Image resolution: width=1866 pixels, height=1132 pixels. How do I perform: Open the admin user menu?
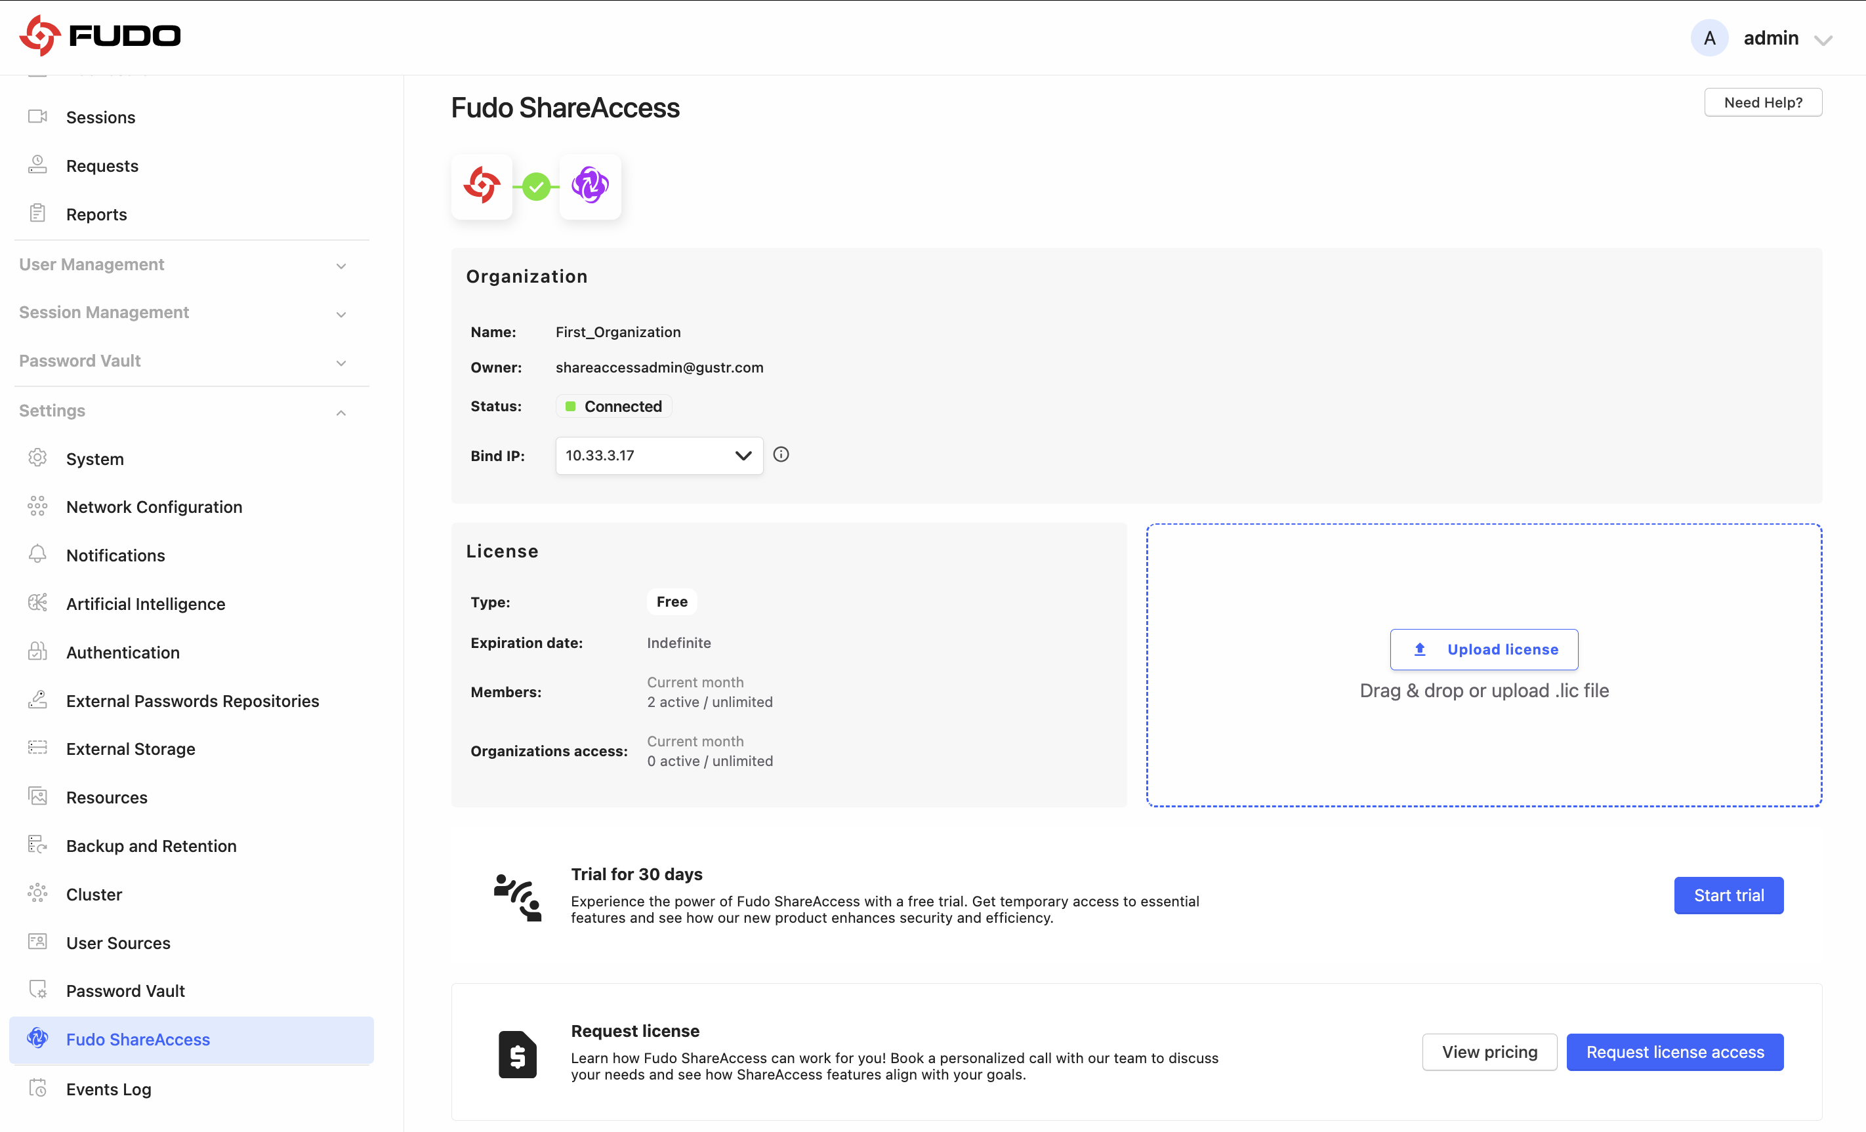(1762, 38)
